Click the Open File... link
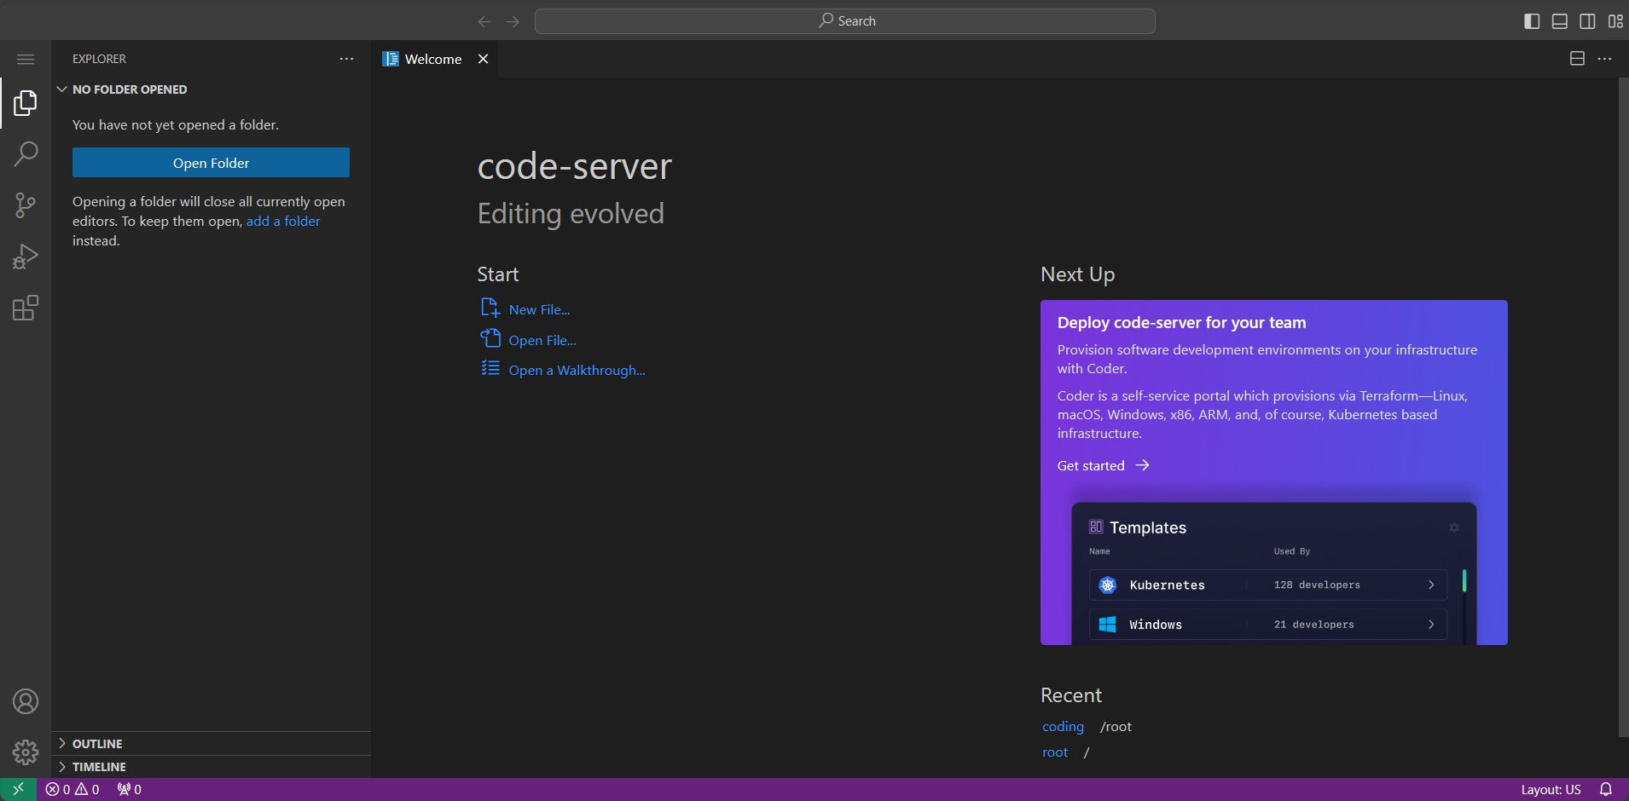The image size is (1629, 801). [x=542, y=340]
